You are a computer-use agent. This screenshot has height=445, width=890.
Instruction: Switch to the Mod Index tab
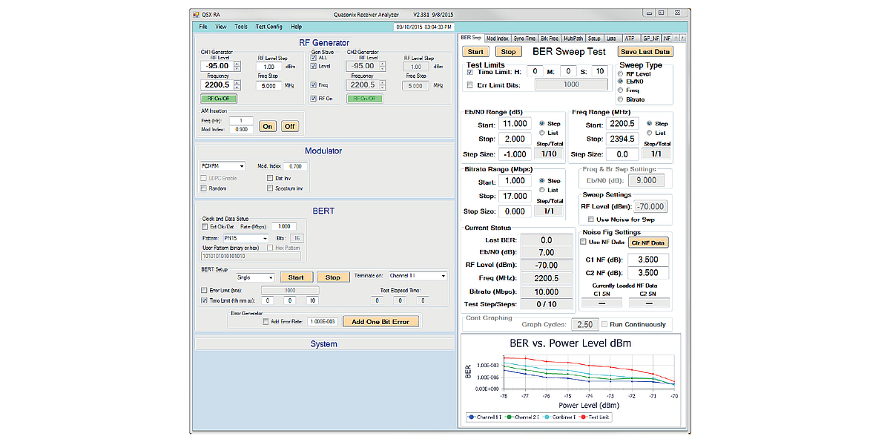497,37
